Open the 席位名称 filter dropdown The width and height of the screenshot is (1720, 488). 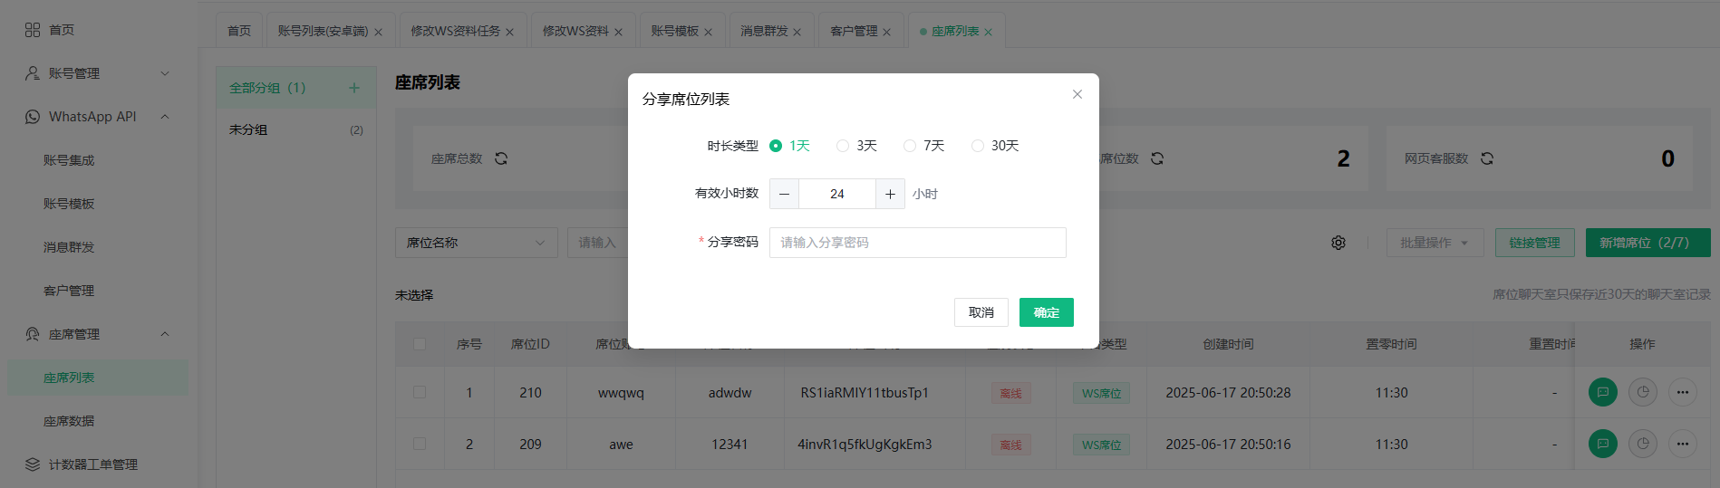click(476, 243)
